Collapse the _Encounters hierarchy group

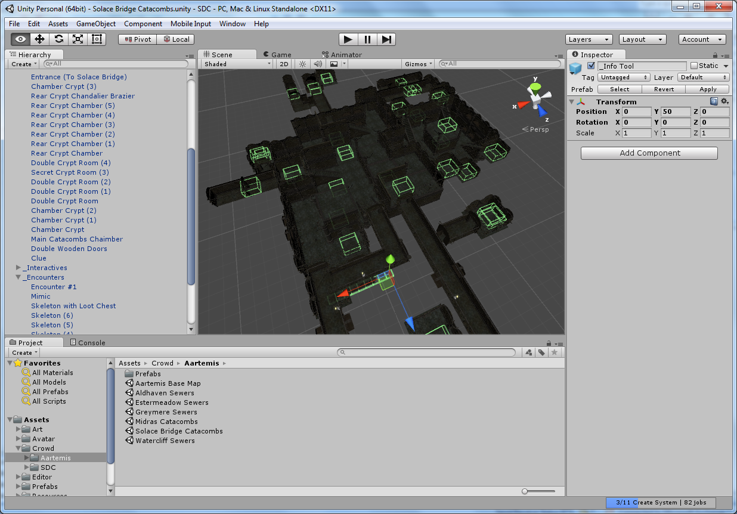click(18, 277)
